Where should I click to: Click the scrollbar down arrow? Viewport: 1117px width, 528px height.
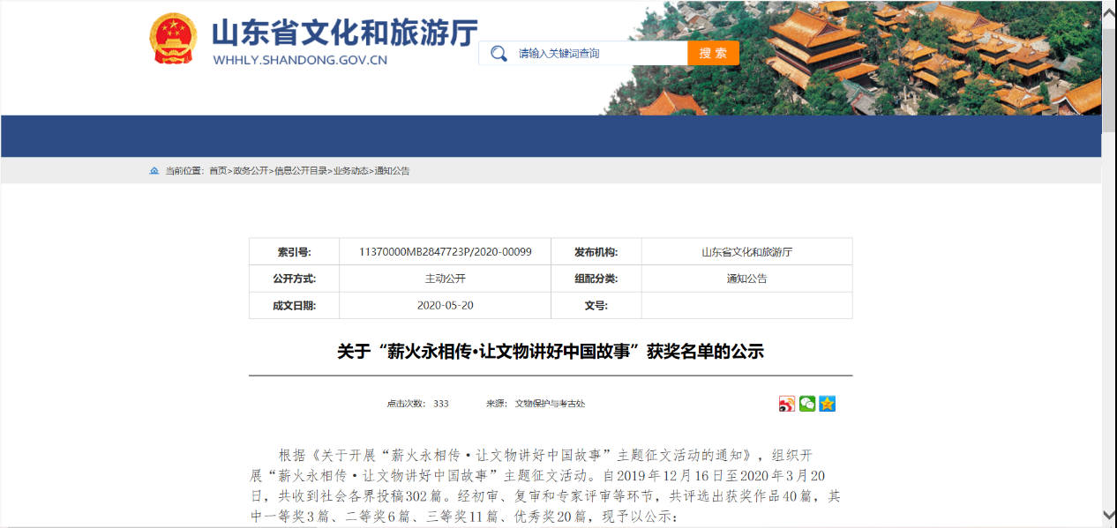point(1109,514)
